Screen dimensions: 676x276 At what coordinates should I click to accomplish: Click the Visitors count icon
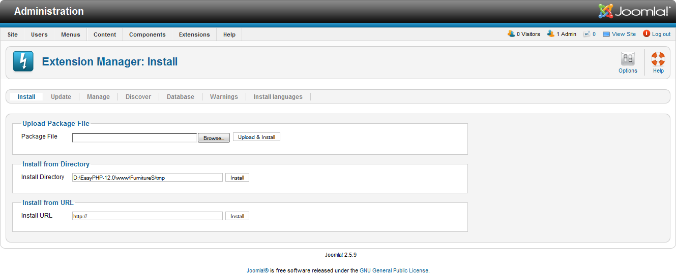coord(511,34)
